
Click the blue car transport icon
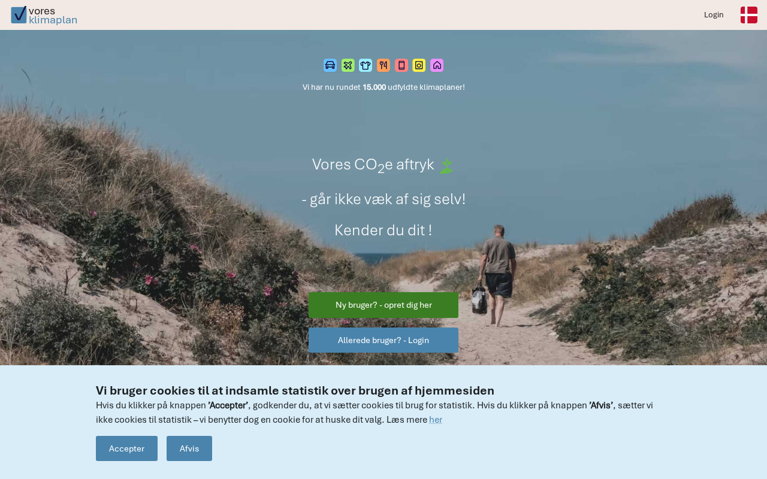coord(330,65)
